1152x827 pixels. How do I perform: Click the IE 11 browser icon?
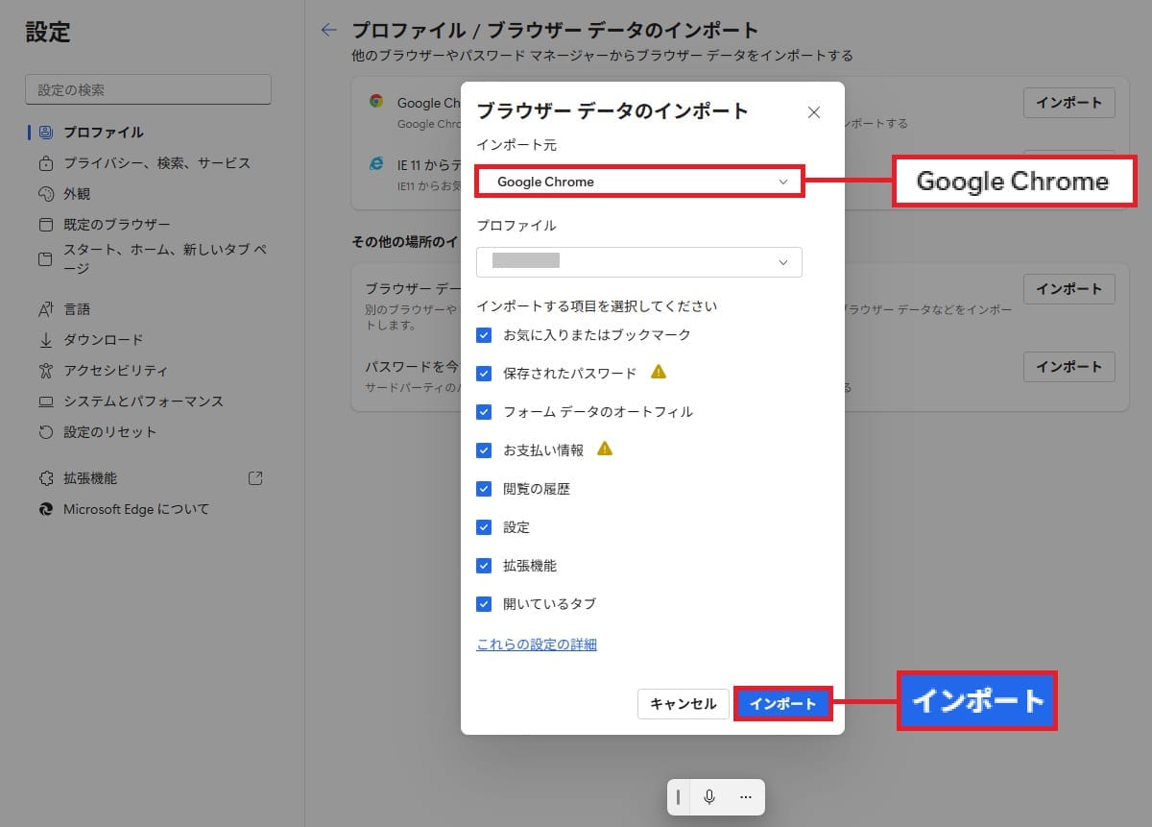pos(376,163)
